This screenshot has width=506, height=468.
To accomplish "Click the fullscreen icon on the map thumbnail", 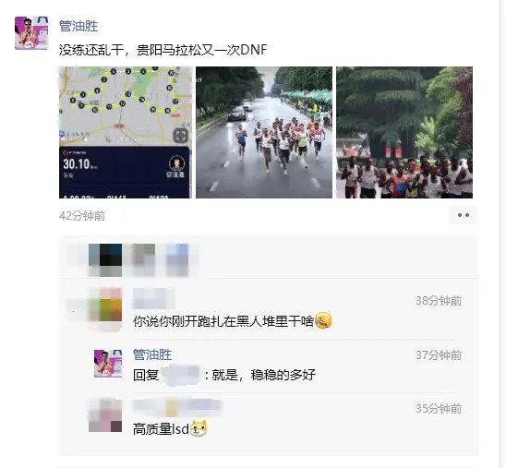I will (x=181, y=136).
